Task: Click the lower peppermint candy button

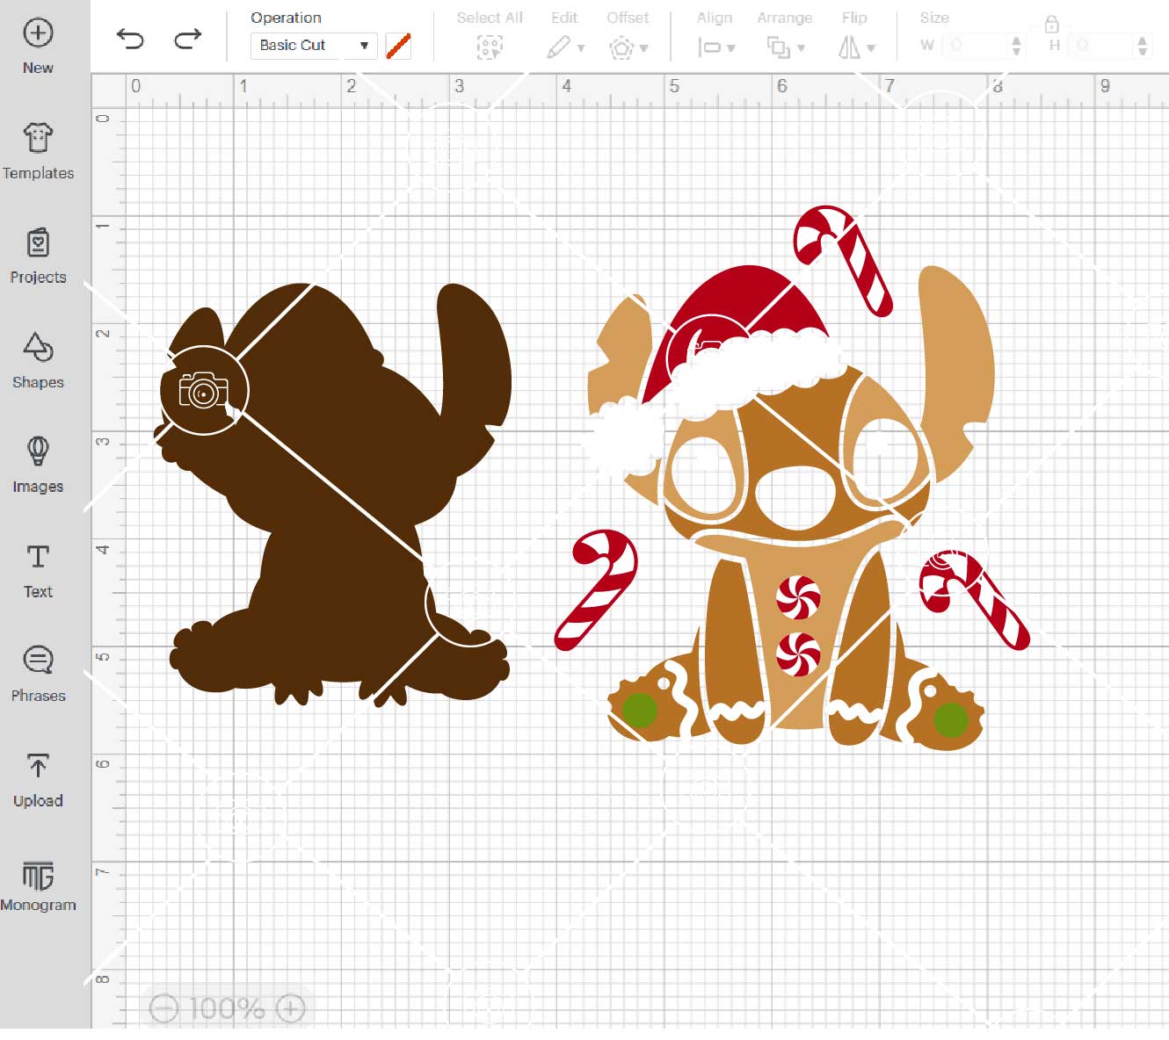Action: [x=799, y=654]
